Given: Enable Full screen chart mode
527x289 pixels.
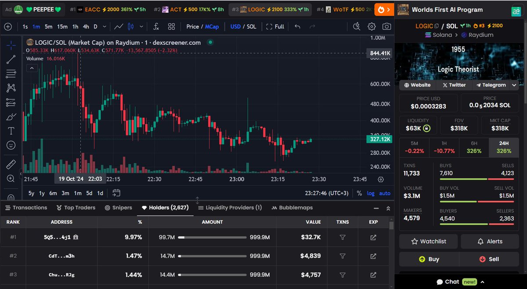Looking at the screenshot, I should [x=275, y=27].
